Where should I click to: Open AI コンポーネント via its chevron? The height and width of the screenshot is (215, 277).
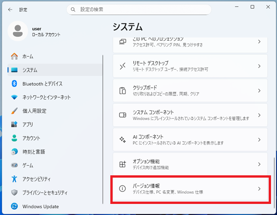click(x=259, y=140)
